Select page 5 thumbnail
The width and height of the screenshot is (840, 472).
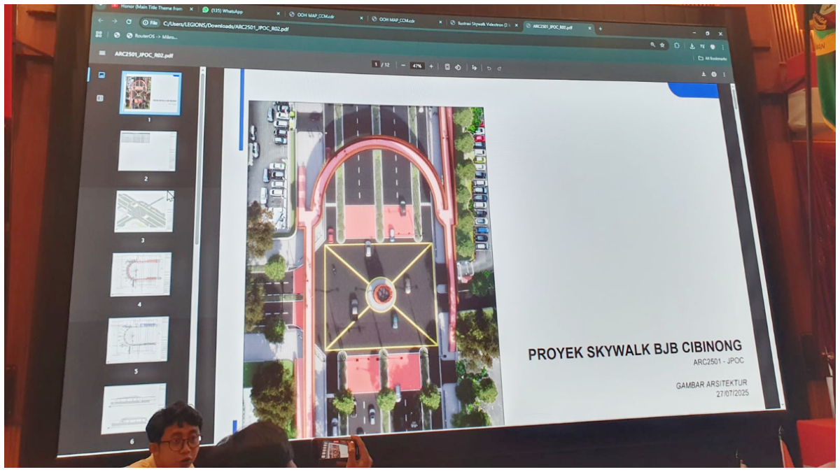137,340
